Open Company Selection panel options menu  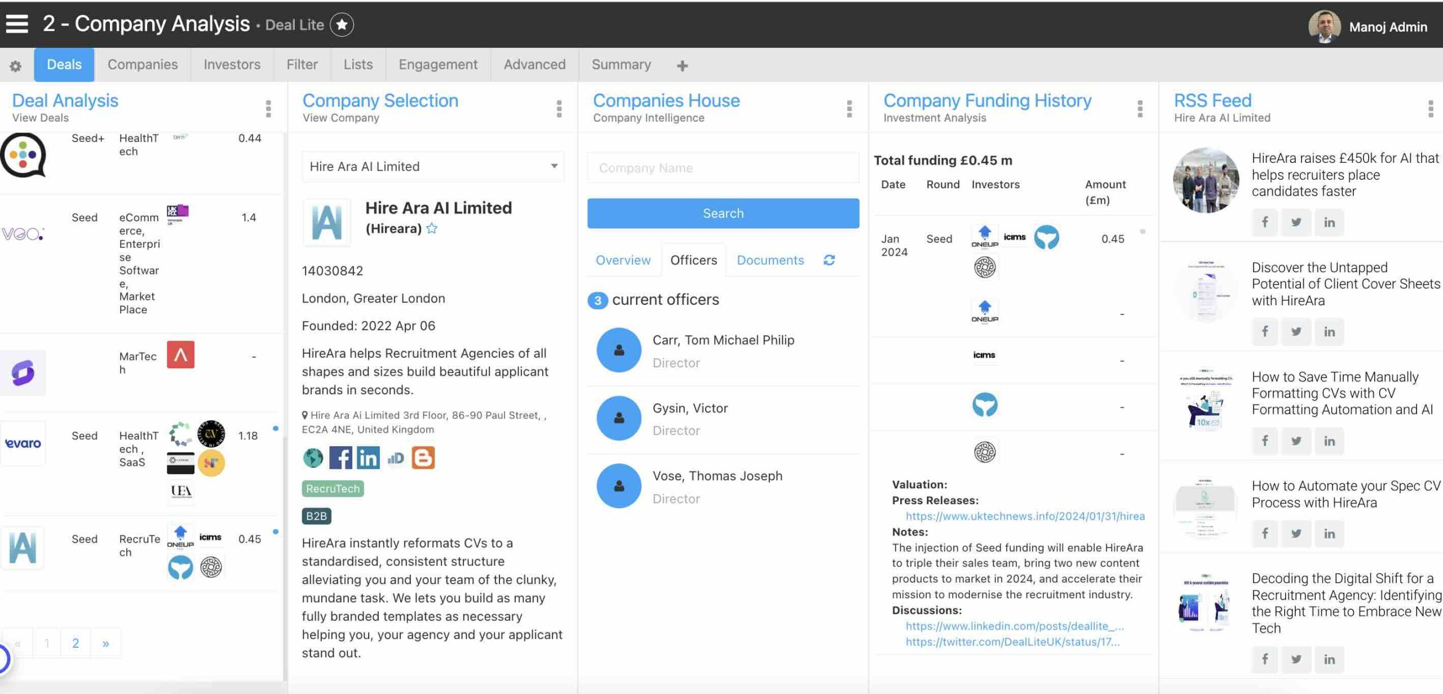pos(559,109)
